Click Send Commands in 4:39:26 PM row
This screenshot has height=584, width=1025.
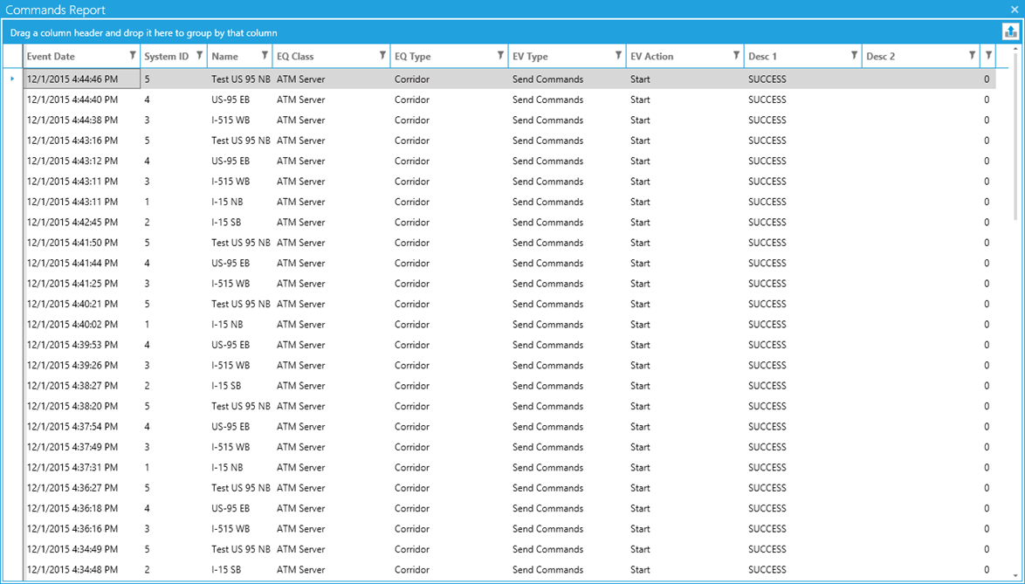(x=547, y=365)
